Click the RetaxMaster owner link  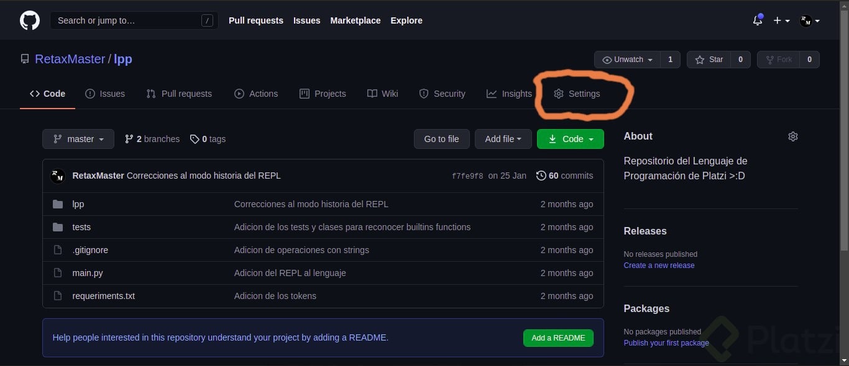tap(70, 59)
